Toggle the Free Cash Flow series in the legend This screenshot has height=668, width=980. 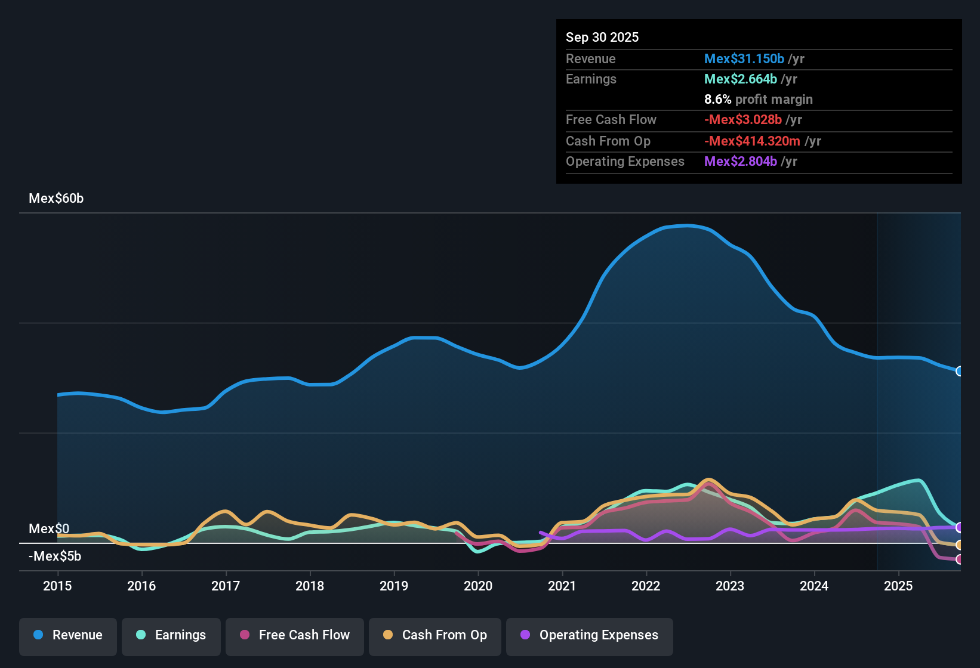[x=294, y=635]
